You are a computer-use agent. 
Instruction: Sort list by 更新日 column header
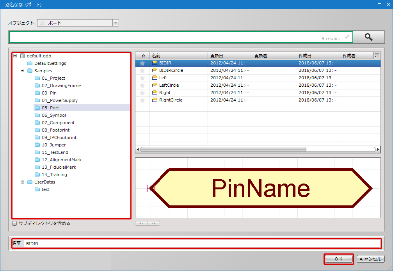click(x=229, y=56)
